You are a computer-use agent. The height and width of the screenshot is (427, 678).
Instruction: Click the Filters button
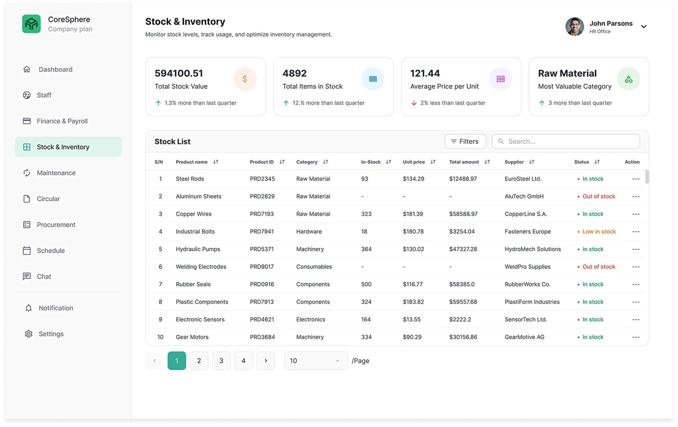(x=465, y=142)
